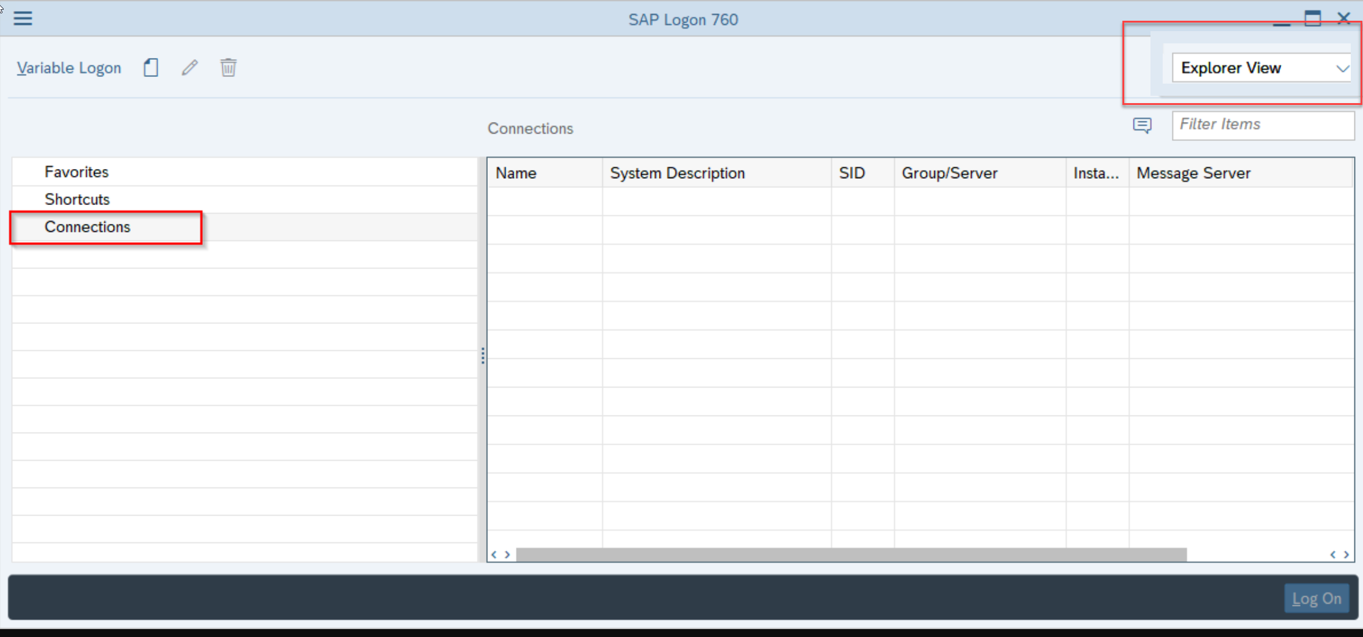Click the left scroll arrow at table bottom-left
The image size is (1363, 637).
pos(494,555)
